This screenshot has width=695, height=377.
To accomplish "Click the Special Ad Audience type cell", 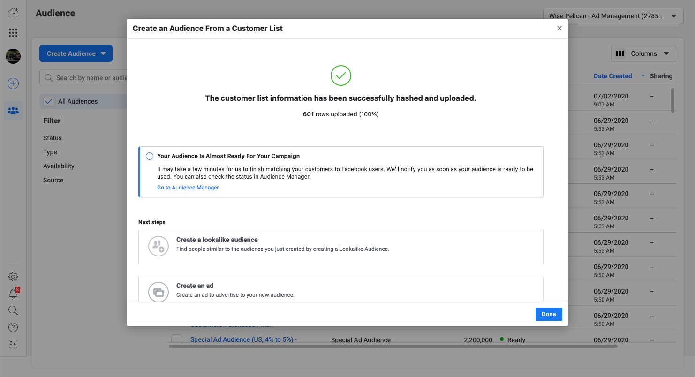I will pyautogui.click(x=361, y=340).
